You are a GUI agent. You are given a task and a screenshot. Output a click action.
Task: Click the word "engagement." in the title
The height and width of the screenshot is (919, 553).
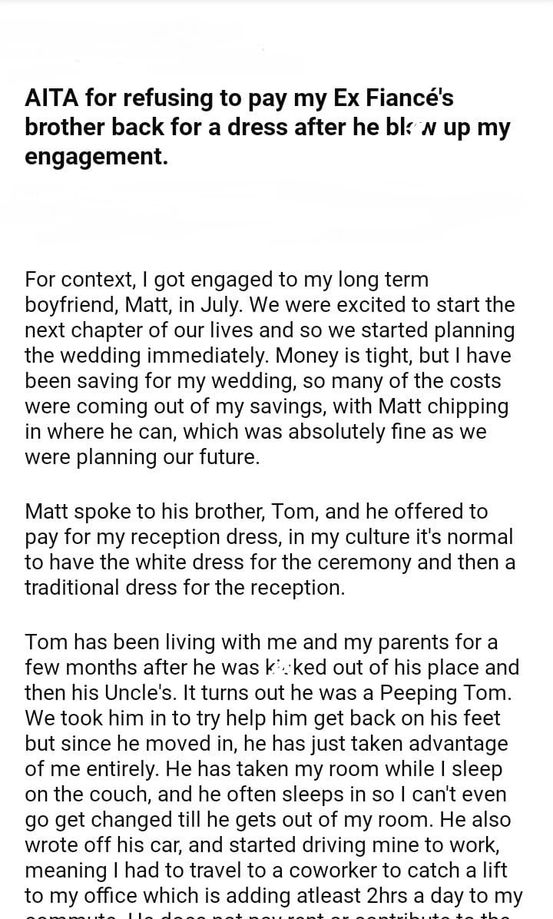click(x=96, y=156)
